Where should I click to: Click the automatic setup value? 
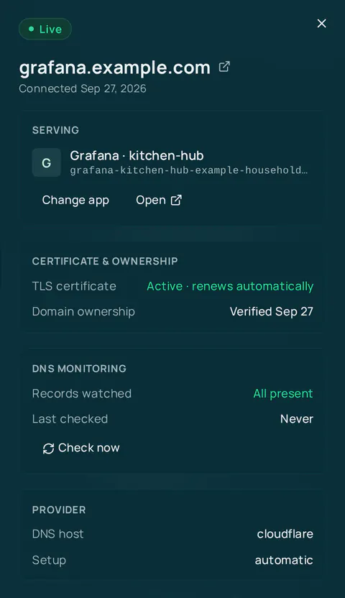click(x=284, y=560)
